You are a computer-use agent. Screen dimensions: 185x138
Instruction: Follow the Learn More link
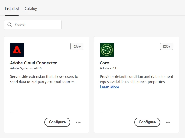pos(109,87)
